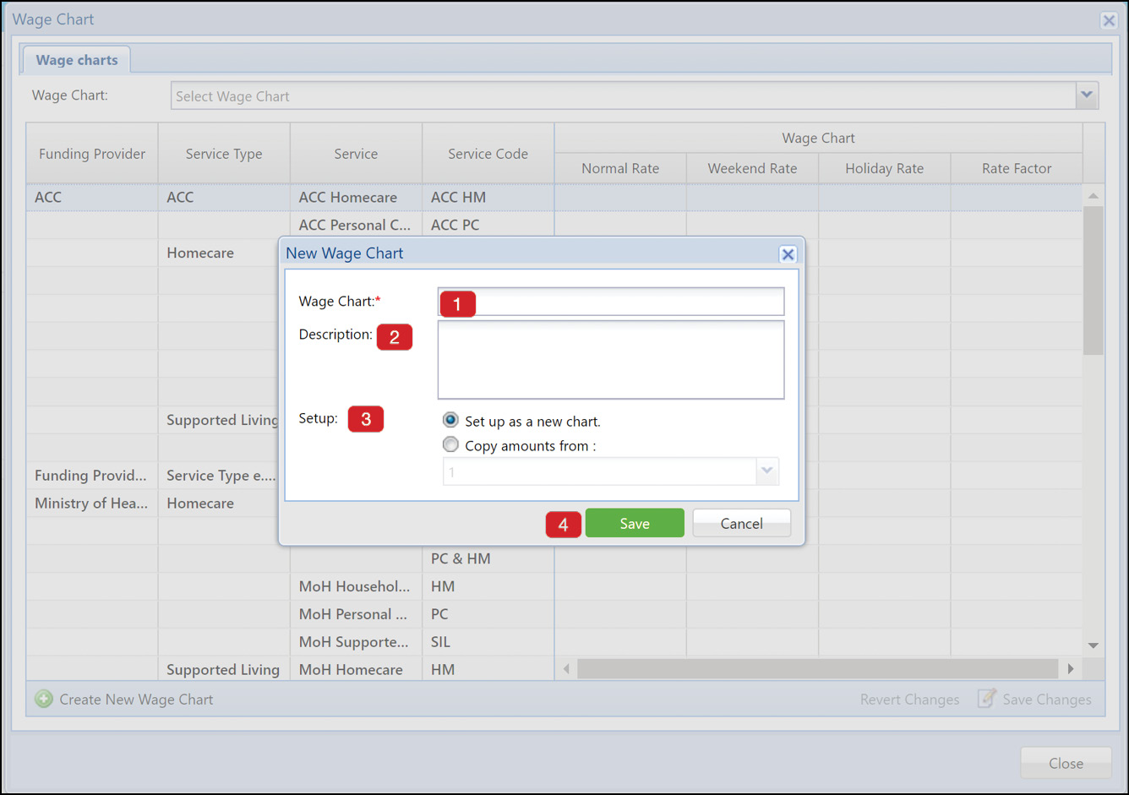Select 'Set up as a new chart' radio
1129x795 pixels.
(x=451, y=420)
